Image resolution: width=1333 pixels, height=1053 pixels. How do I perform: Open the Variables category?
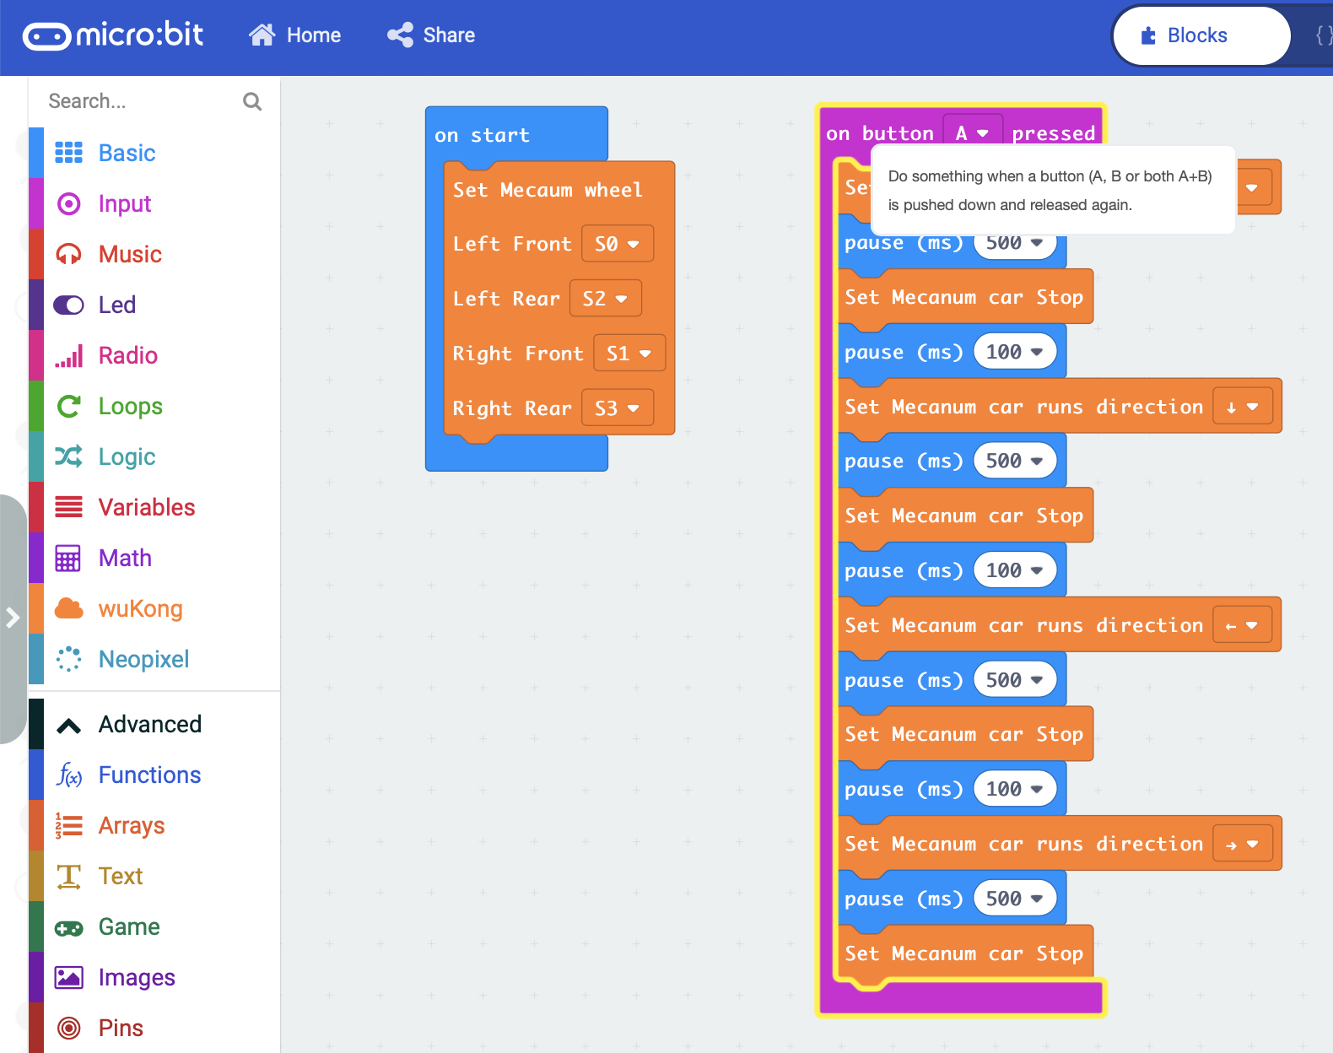click(146, 507)
